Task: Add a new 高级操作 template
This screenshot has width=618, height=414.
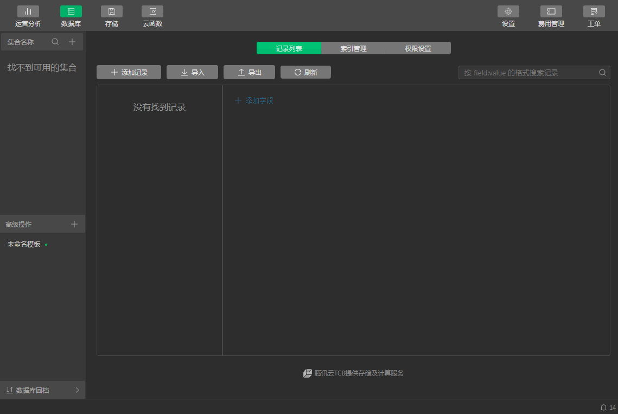Action: [74, 224]
